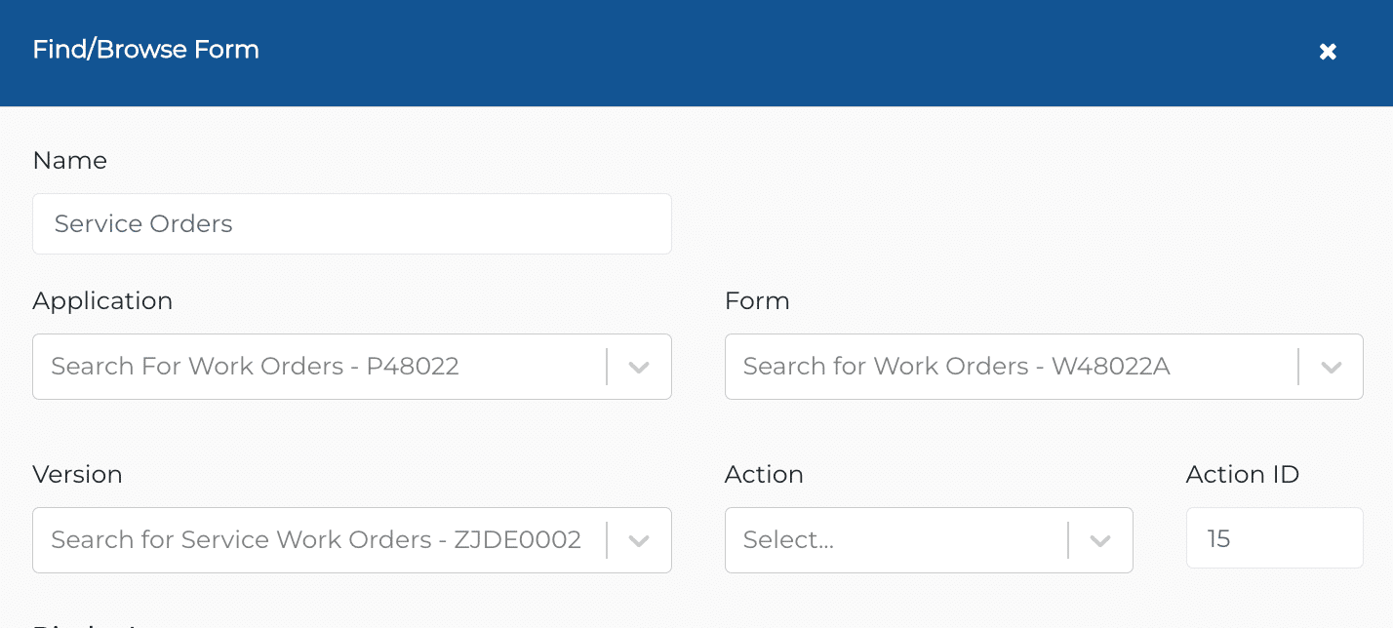The image size is (1393, 628).
Task: Click the Version label
Action: (77, 475)
